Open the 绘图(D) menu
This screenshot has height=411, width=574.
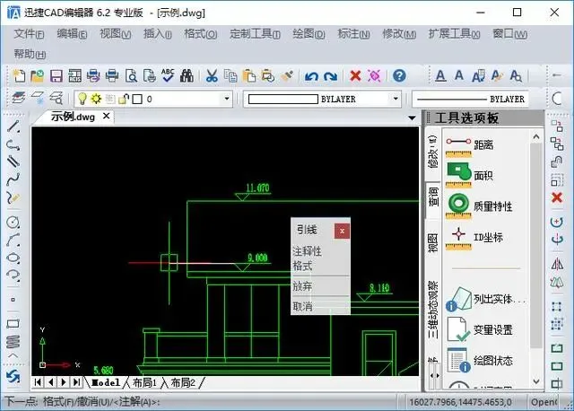coord(309,34)
